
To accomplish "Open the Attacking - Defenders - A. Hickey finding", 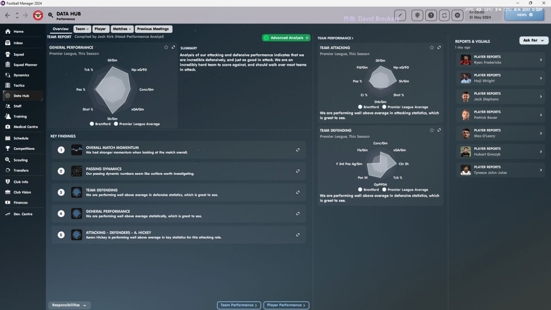I will pyautogui.click(x=179, y=235).
